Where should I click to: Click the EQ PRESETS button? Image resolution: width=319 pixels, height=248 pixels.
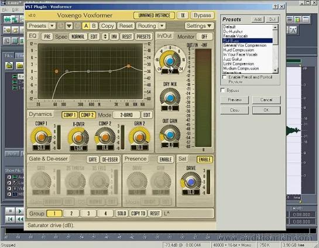click(143, 37)
